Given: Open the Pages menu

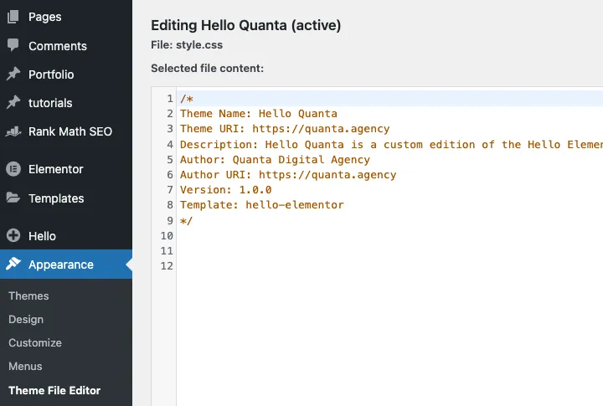Looking at the screenshot, I should 44,17.
